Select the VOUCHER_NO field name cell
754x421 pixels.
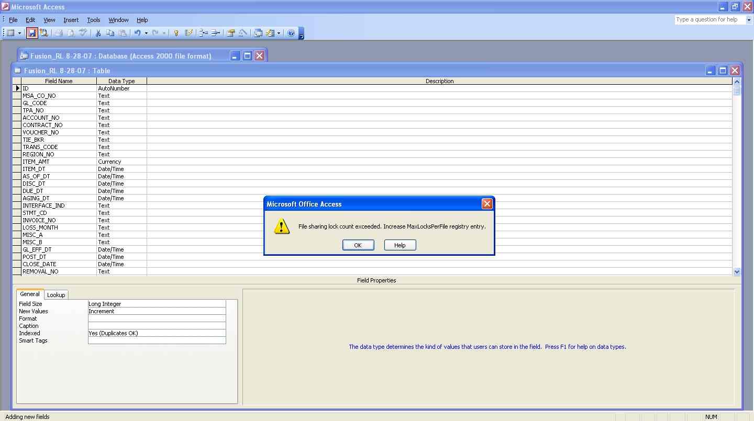click(59, 132)
